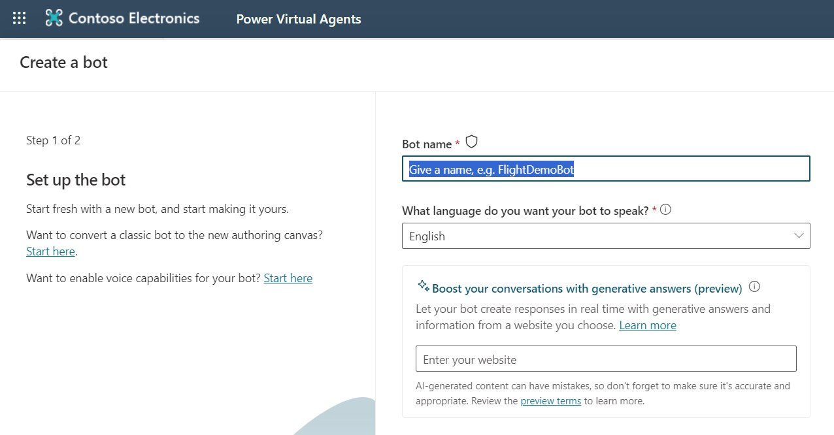Click Start here for classic bot conversion

51,251
